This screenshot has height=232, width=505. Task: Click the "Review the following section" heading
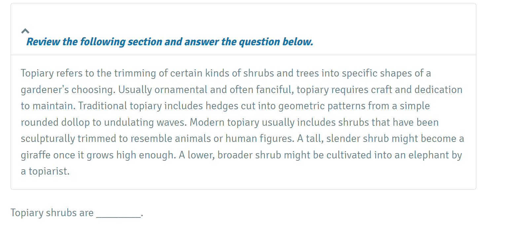(x=169, y=42)
